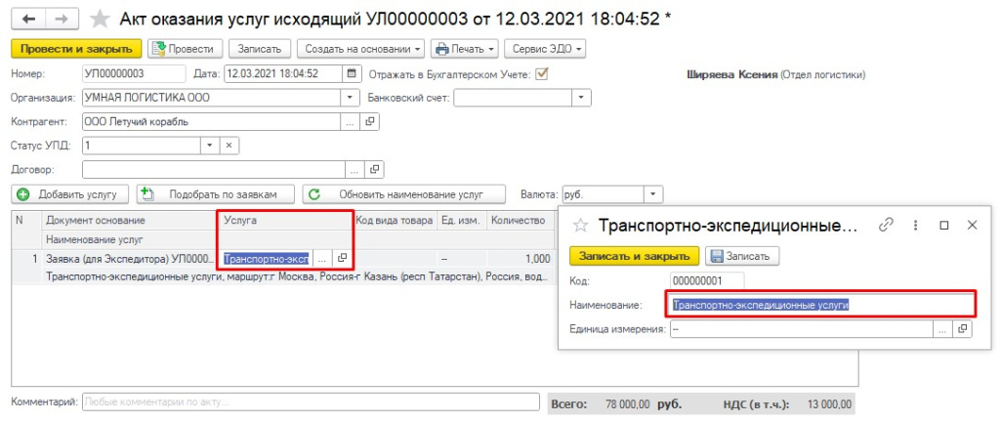This screenshot has height=422, width=1000.
Task: Click the Записать button in main toolbar
Action: (260, 49)
